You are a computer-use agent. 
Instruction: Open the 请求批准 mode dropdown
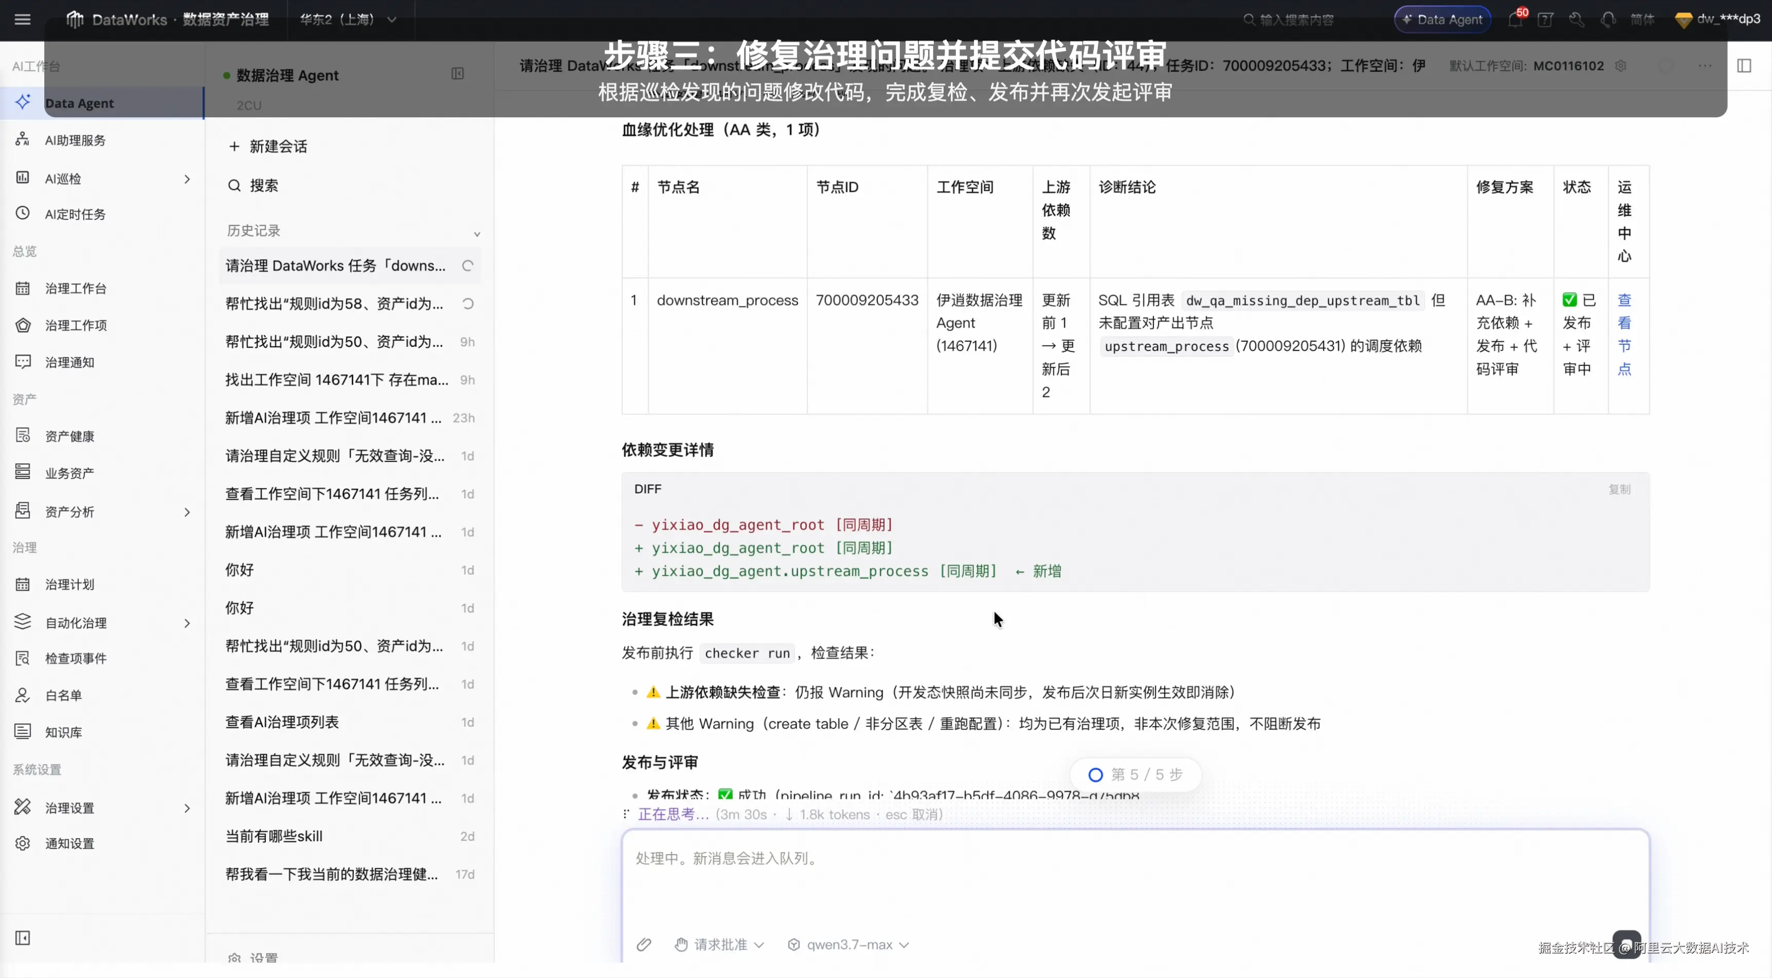pyautogui.click(x=720, y=945)
